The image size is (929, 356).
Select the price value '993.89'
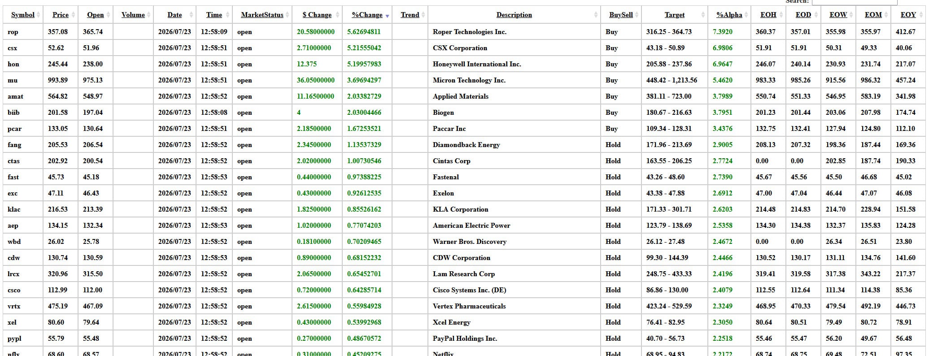[58, 80]
